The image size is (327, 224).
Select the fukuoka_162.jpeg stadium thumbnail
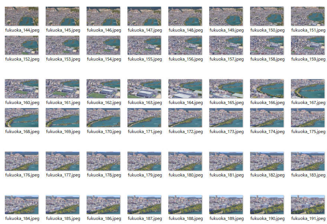coord(103,89)
